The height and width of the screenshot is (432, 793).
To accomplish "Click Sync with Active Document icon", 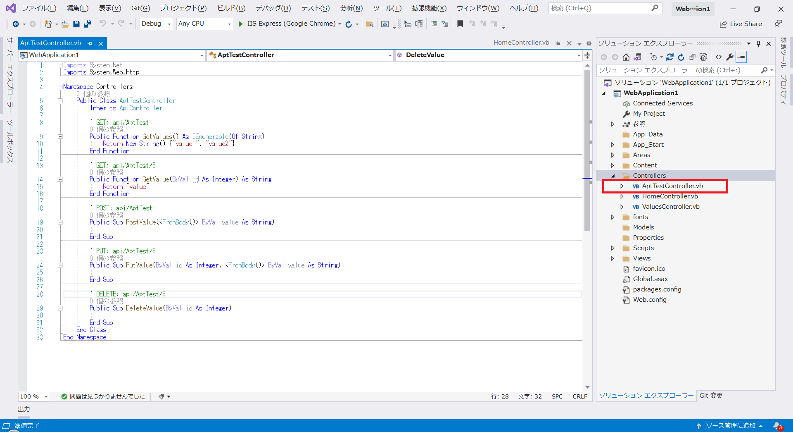I will click(670, 57).
